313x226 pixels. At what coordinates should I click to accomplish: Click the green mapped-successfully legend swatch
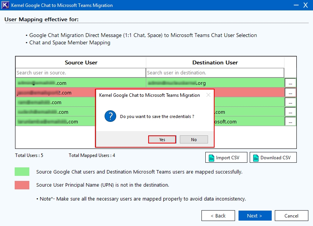pyautogui.click(x=22, y=172)
